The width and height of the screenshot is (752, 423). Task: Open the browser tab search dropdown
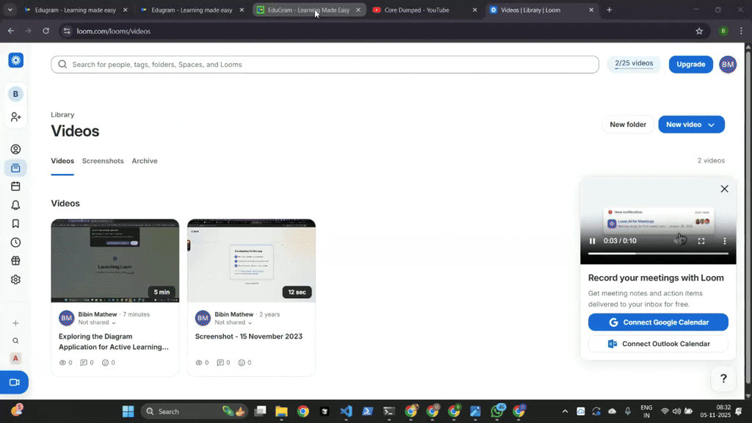[x=10, y=10]
